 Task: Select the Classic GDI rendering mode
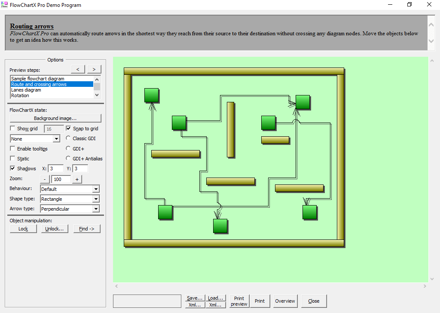coord(68,138)
